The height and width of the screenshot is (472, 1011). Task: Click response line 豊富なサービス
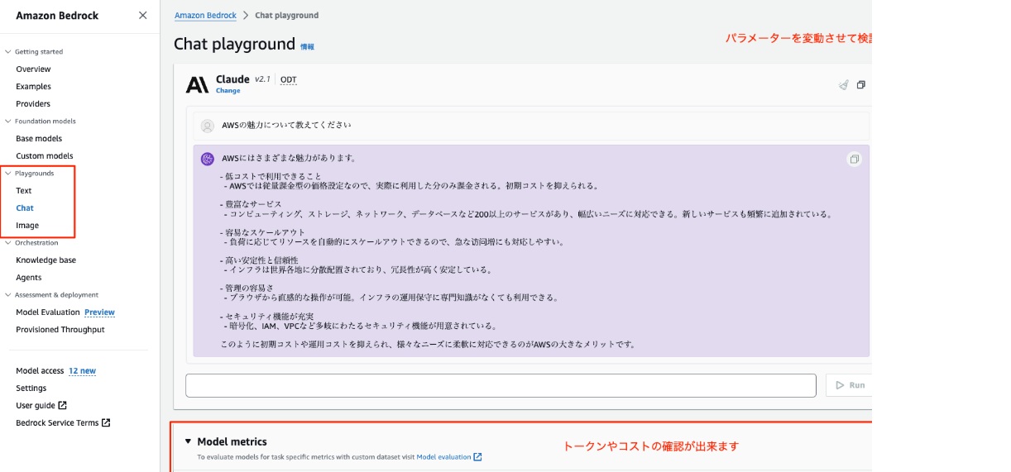click(x=252, y=203)
